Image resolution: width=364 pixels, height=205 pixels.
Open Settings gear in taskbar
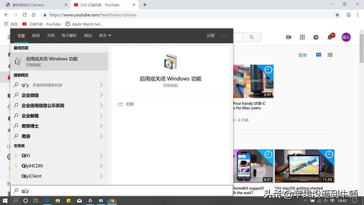pyautogui.click(x=90, y=200)
